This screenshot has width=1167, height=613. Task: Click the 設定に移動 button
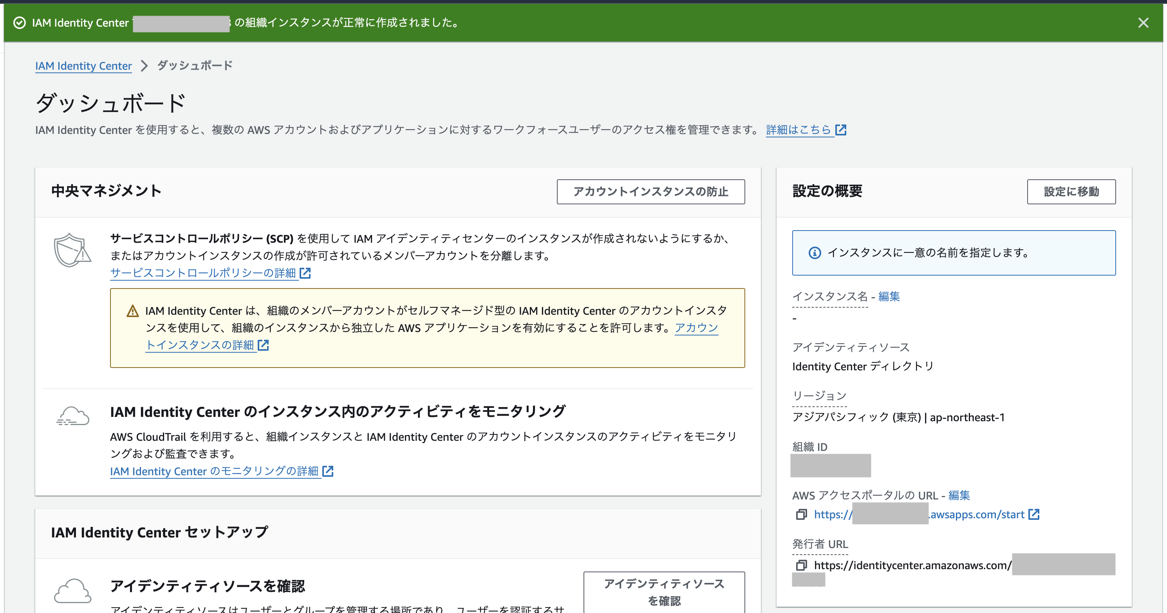(1071, 191)
